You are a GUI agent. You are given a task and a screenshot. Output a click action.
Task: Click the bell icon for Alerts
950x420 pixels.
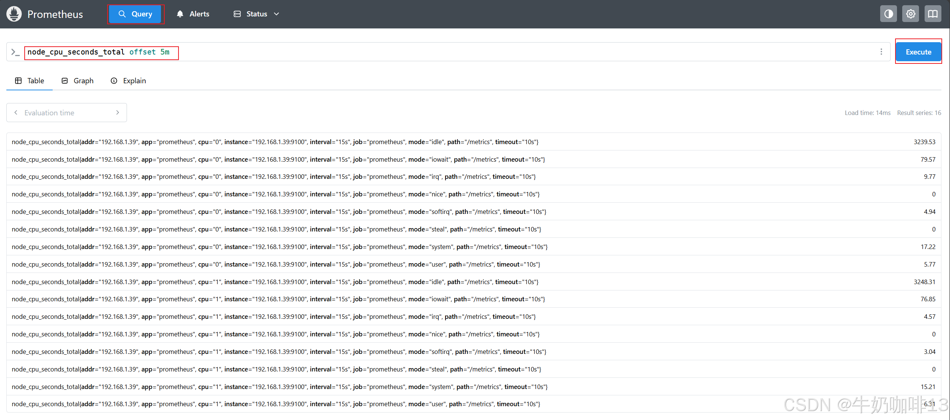click(180, 14)
